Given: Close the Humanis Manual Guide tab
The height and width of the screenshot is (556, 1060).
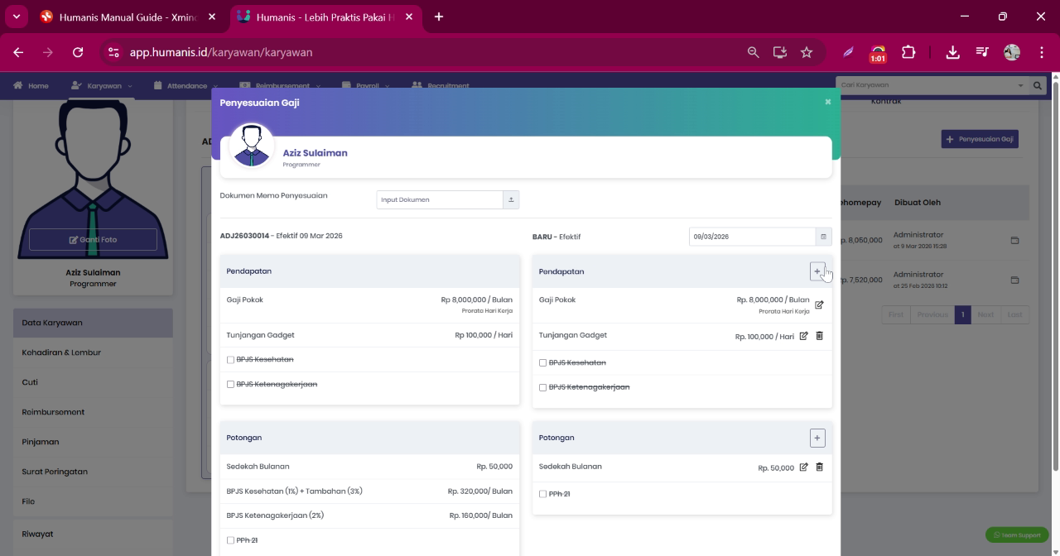Looking at the screenshot, I should pyautogui.click(x=212, y=17).
